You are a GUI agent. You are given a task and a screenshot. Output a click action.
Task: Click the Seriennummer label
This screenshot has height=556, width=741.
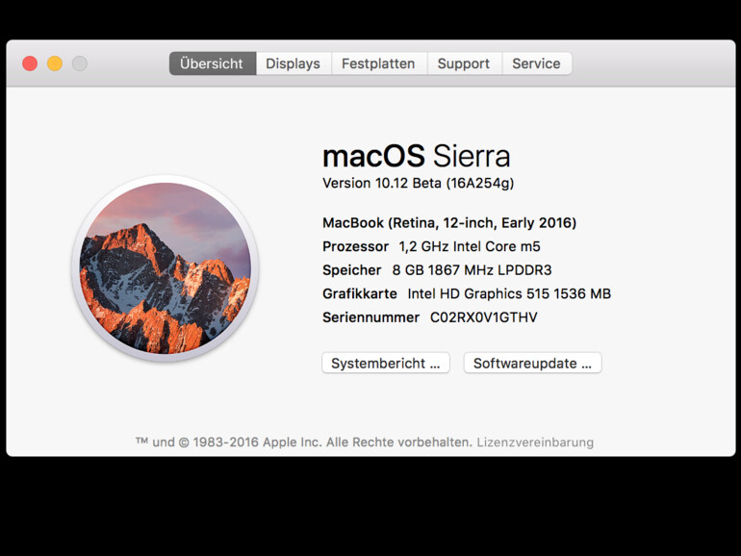[370, 317]
